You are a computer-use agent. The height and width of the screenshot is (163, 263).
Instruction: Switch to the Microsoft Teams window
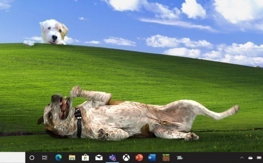point(112,158)
